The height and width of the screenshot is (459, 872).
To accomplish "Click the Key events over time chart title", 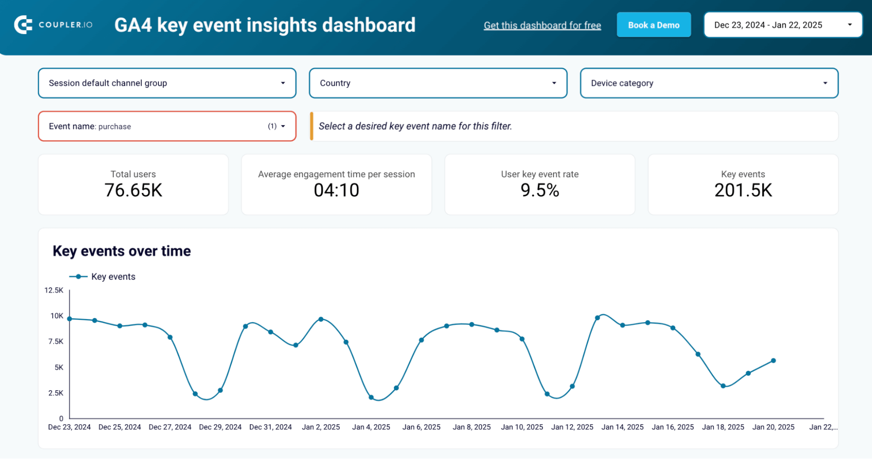I will pyautogui.click(x=122, y=251).
